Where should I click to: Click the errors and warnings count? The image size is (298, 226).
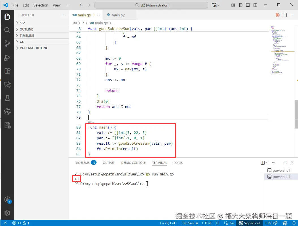point(21,223)
